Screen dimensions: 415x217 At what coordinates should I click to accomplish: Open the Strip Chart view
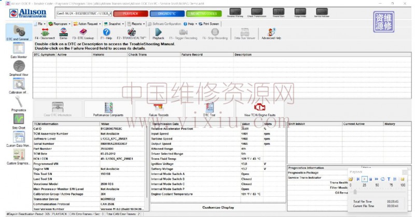pos(19,121)
